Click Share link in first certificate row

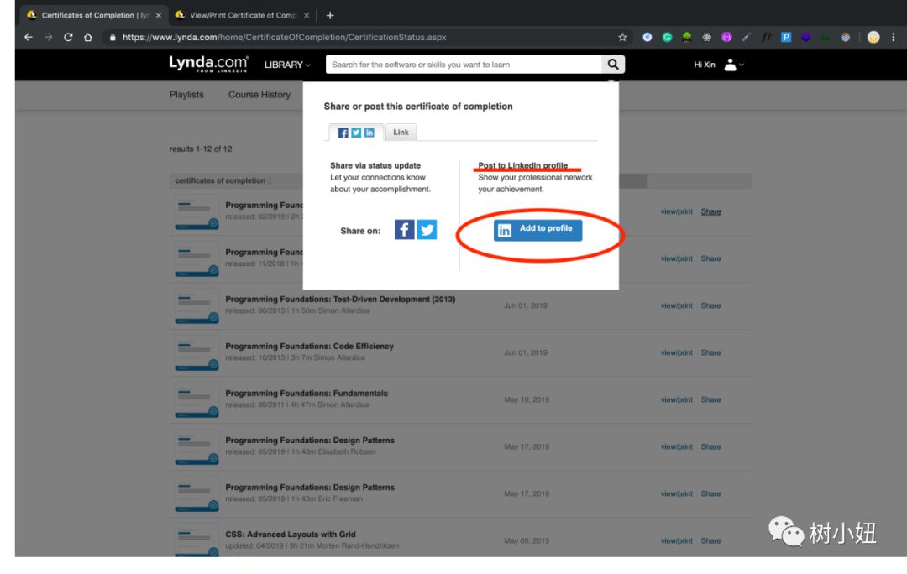[711, 211]
